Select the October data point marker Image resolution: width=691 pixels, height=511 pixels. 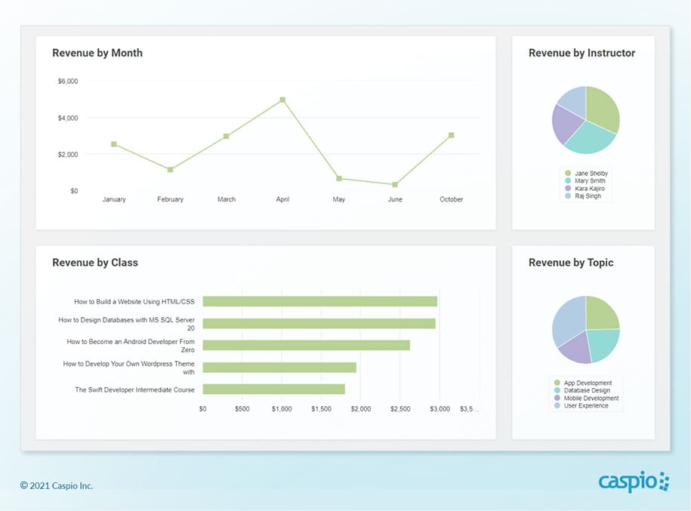tap(451, 135)
